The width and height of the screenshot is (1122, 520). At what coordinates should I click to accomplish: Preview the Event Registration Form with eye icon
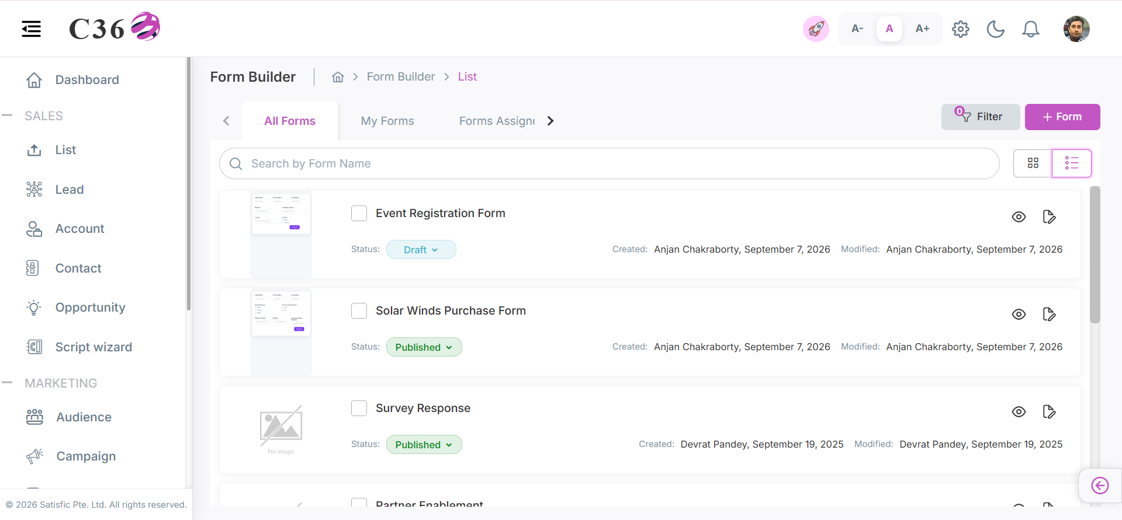tap(1019, 217)
